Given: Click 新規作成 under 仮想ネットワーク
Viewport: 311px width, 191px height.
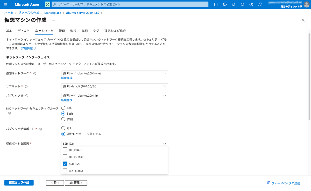Looking at the screenshot, I should 67,78.
